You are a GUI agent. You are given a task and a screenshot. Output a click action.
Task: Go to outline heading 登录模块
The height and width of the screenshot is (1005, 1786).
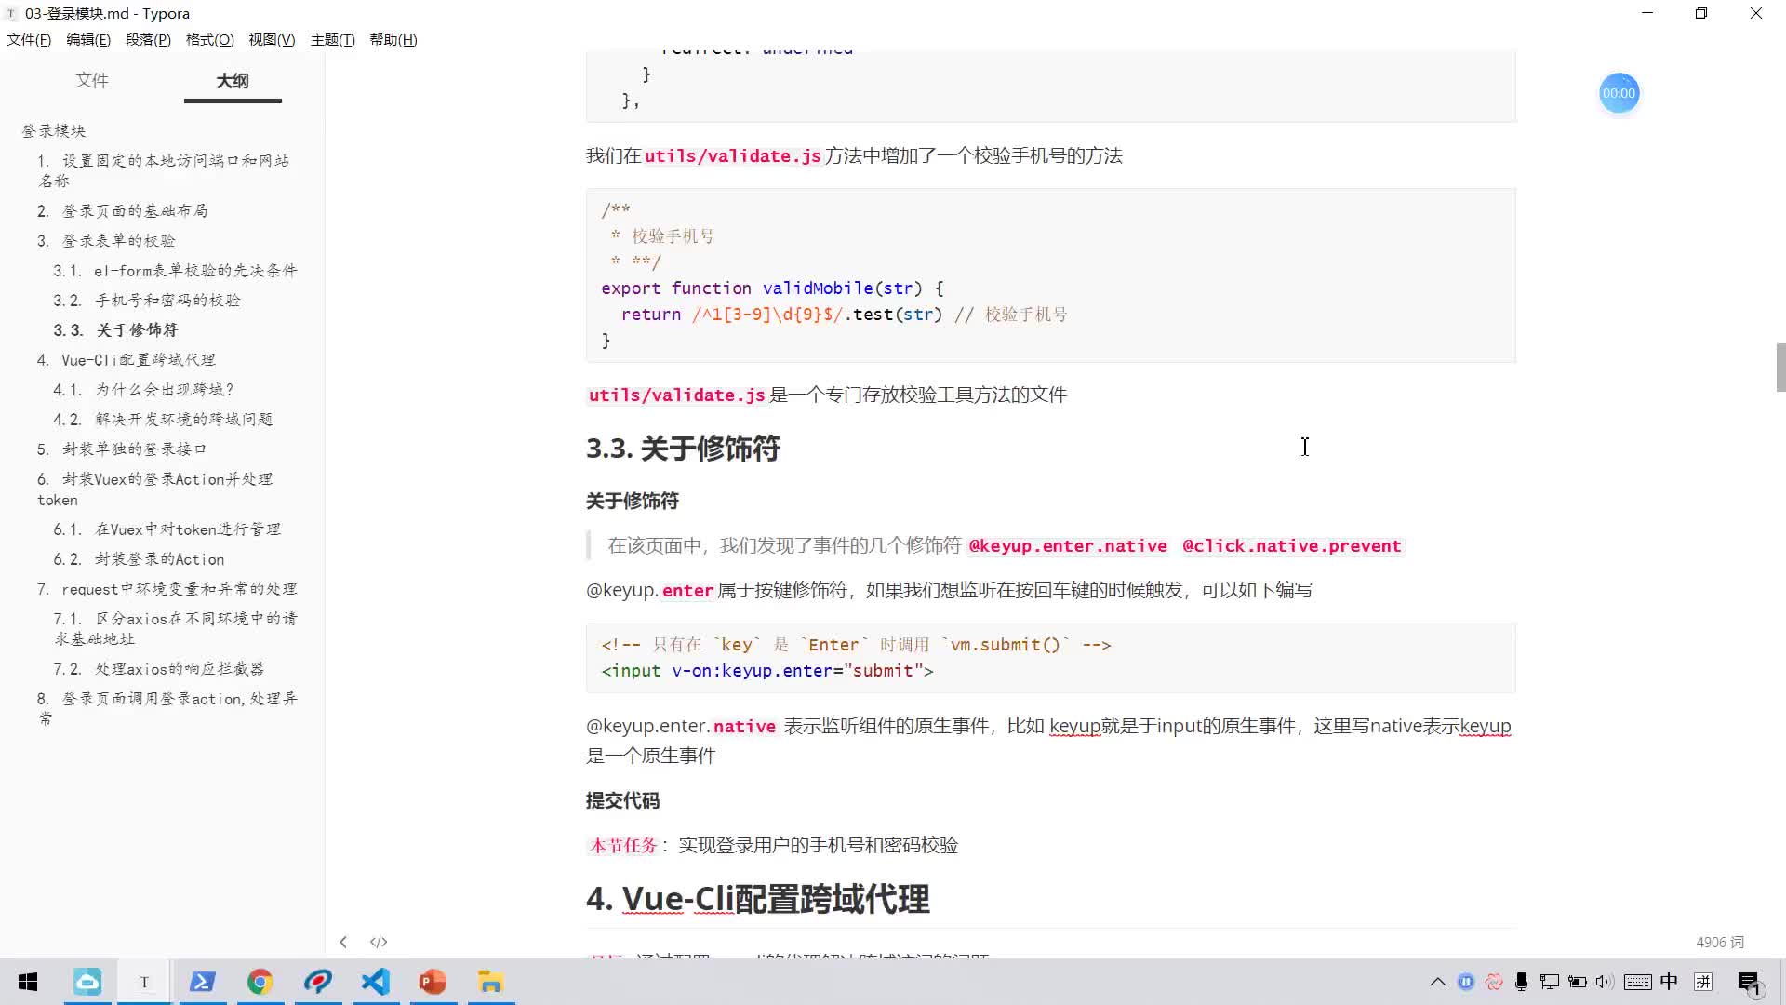click(54, 130)
